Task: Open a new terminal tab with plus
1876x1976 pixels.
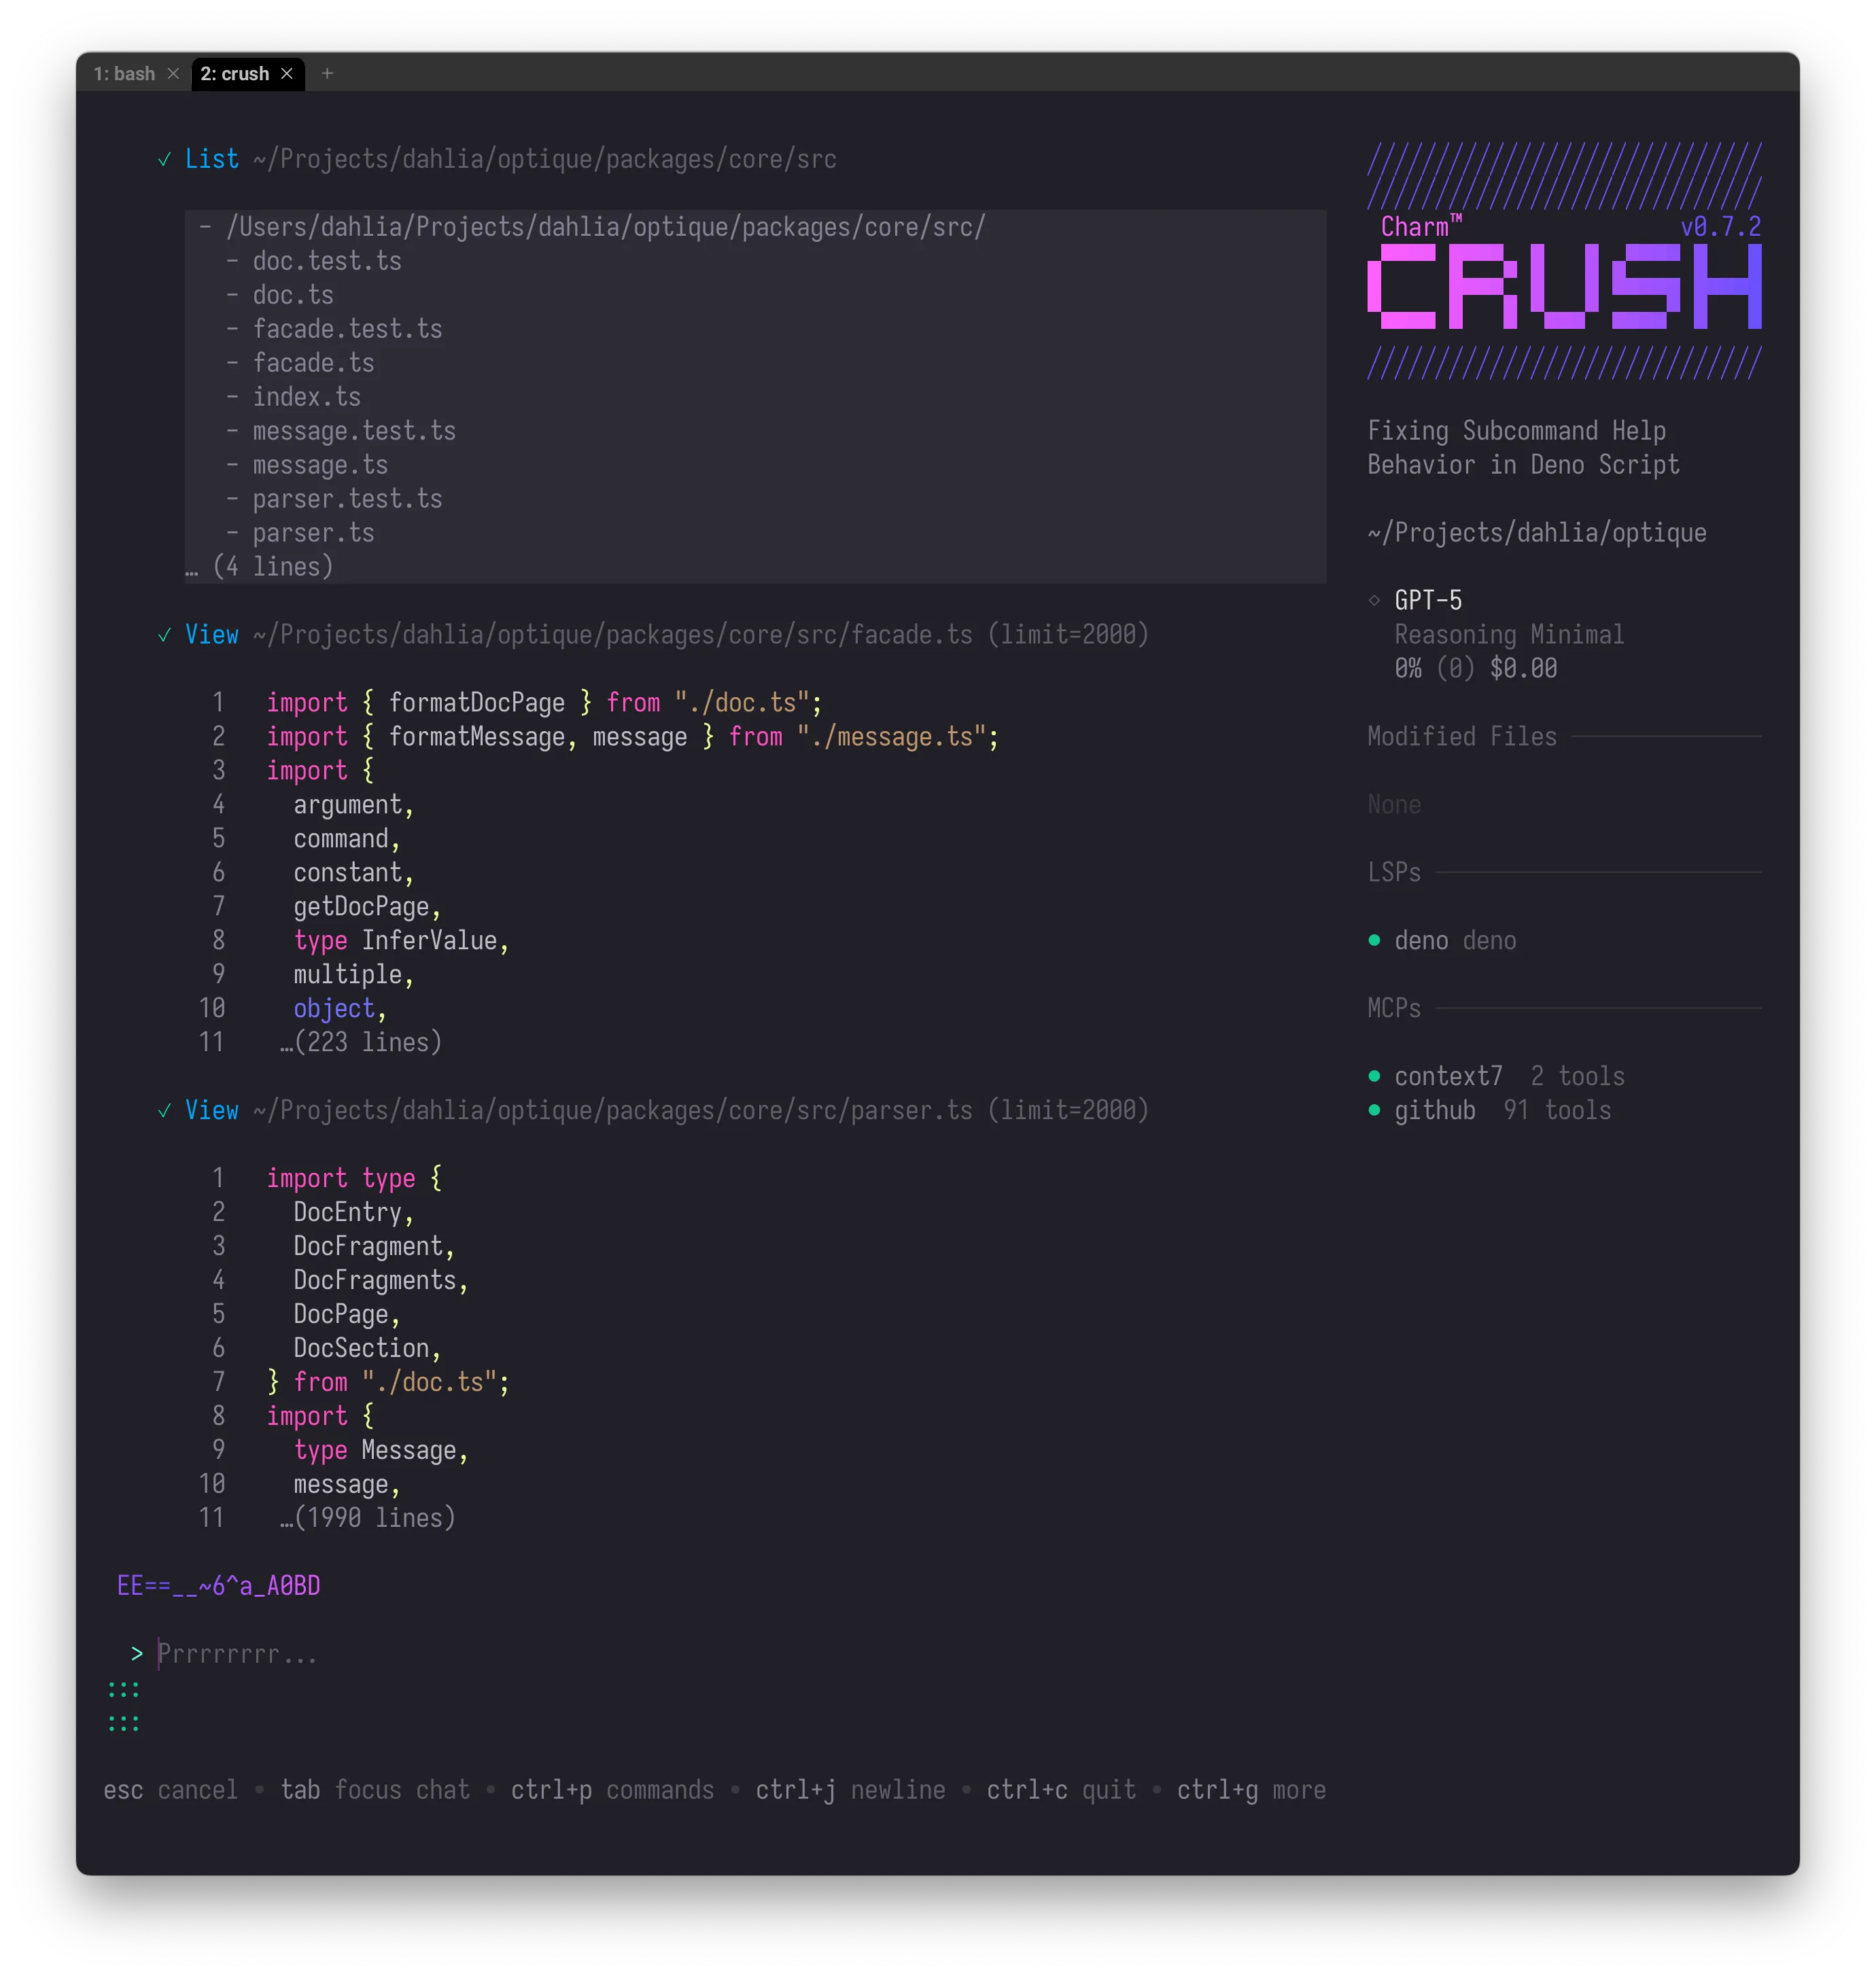Action: [x=327, y=74]
